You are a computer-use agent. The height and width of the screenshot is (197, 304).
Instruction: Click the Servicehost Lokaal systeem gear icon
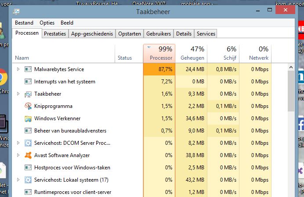(28, 180)
